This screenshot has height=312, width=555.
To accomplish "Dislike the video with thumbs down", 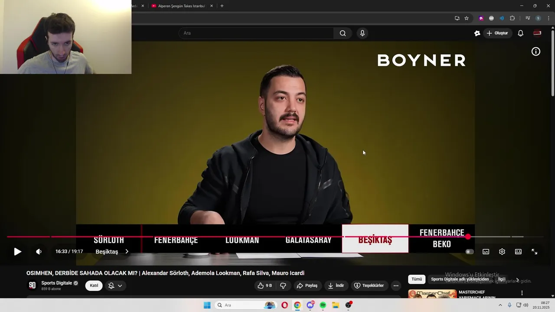I will pos(283,286).
